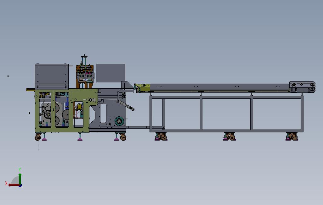Select the gray square panel beside the press unit
323x205 pixels.
tap(110, 73)
